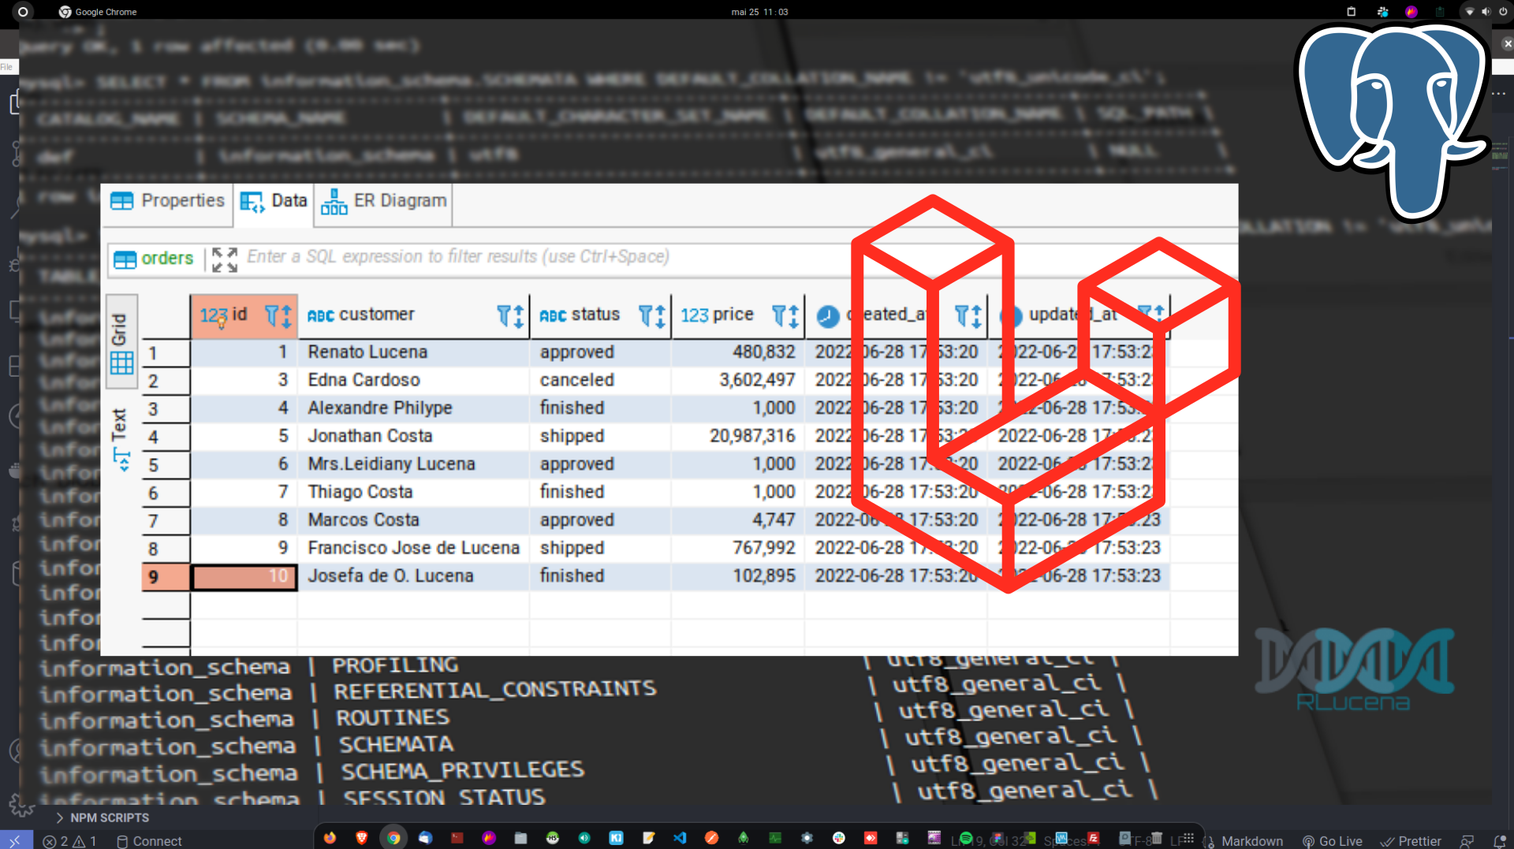This screenshot has width=1514, height=849.
Task: Open Firefox from the dock
Action: point(330,838)
